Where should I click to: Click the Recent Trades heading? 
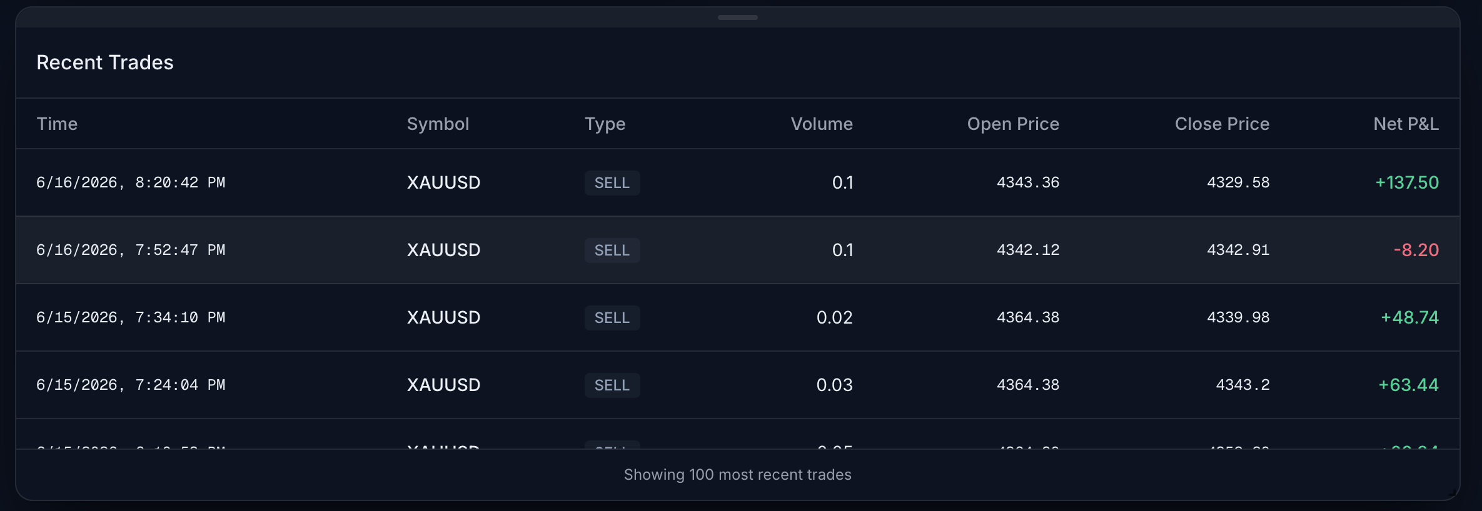[105, 62]
